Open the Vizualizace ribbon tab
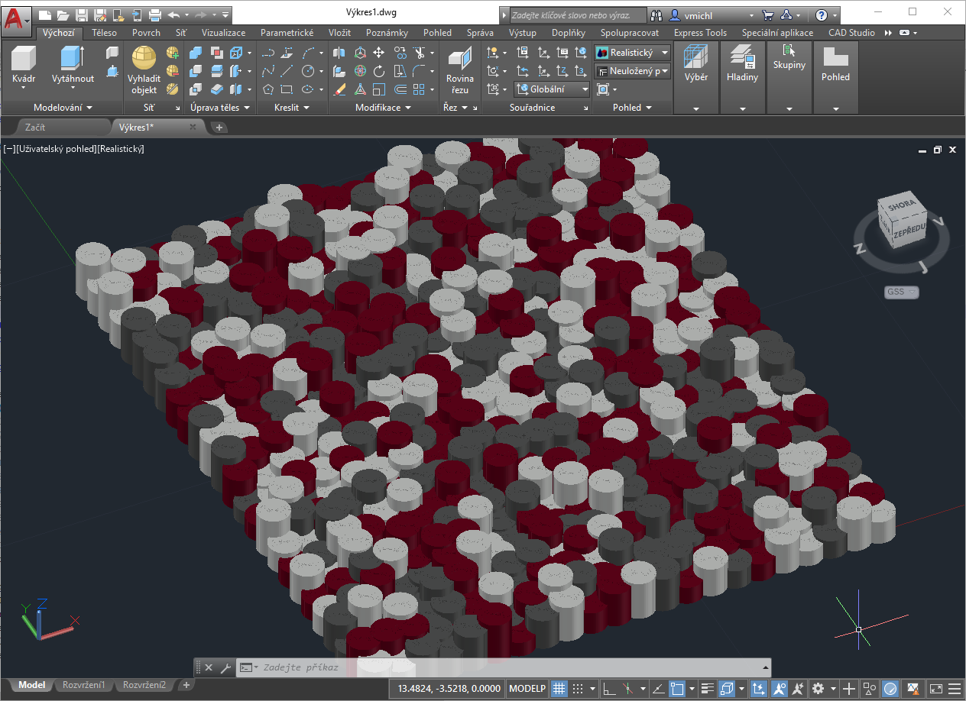This screenshot has height=701, width=966. point(224,33)
